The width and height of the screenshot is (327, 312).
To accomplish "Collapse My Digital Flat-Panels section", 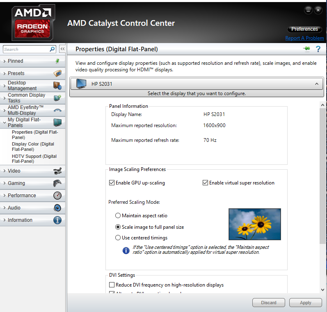I will 32,122.
